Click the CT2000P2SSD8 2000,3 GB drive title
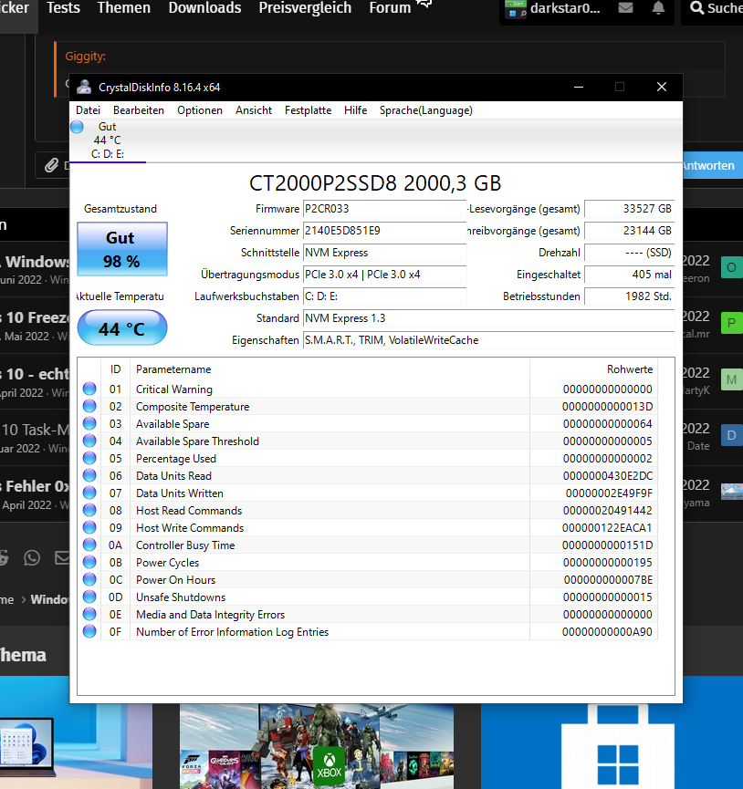 [x=375, y=183]
